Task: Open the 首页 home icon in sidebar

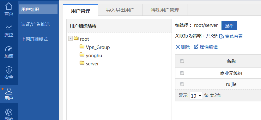Action: [9, 6]
